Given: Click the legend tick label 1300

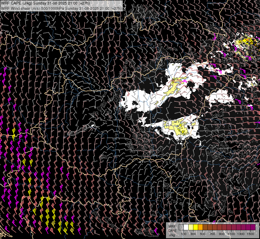Looking at the screenshot, I should click(x=241, y=234).
